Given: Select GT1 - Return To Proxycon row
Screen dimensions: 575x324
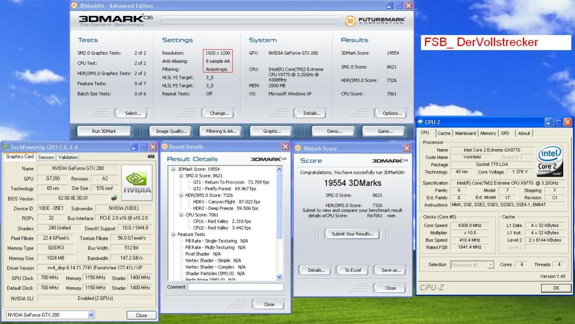Looking at the screenshot, I should 231,182.
